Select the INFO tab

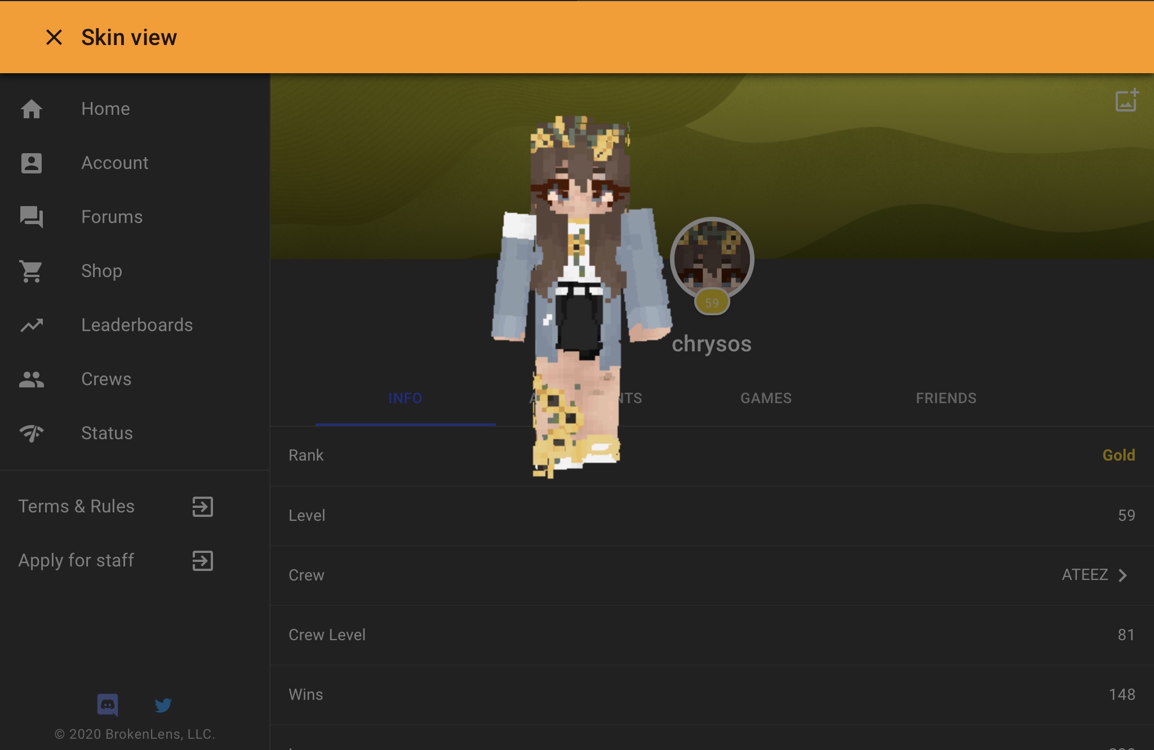click(405, 398)
